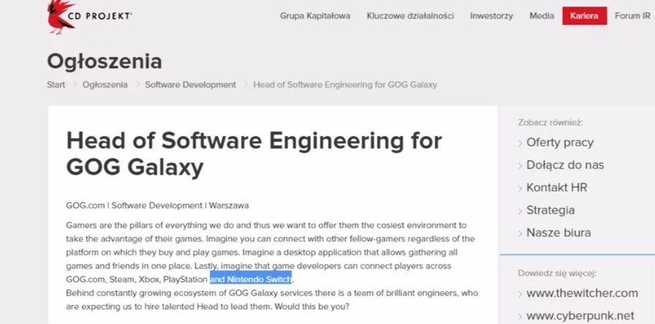Click the job title Head of Software Engineering heading

point(254,154)
